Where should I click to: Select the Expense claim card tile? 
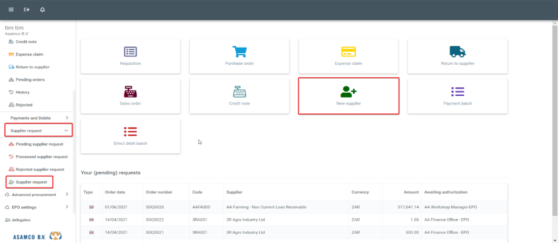[x=348, y=56]
